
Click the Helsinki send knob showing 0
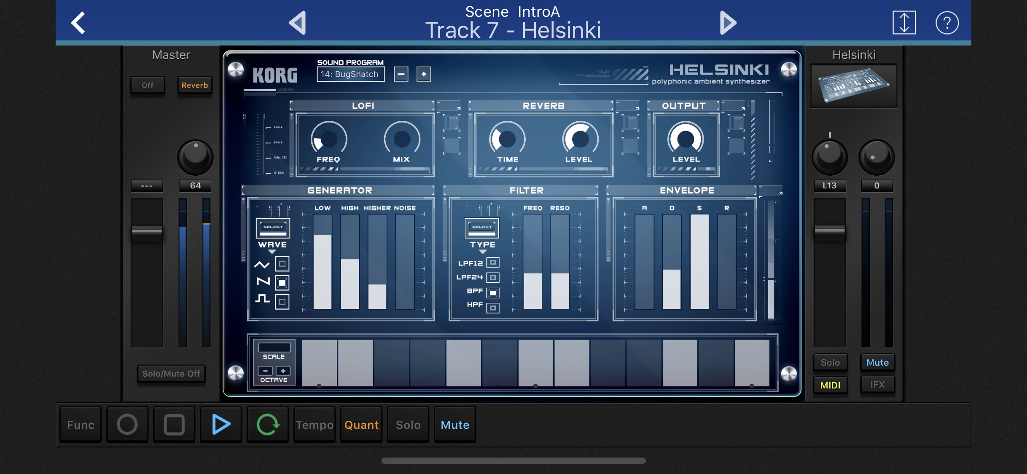click(x=877, y=157)
